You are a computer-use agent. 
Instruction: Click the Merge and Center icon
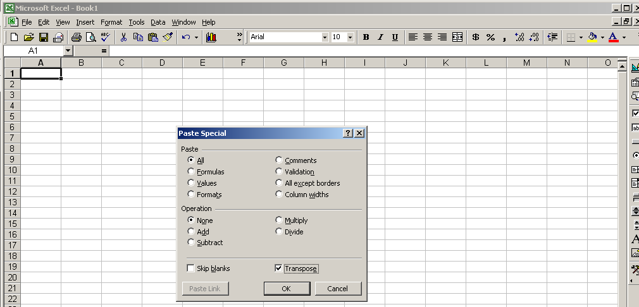pos(457,37)
